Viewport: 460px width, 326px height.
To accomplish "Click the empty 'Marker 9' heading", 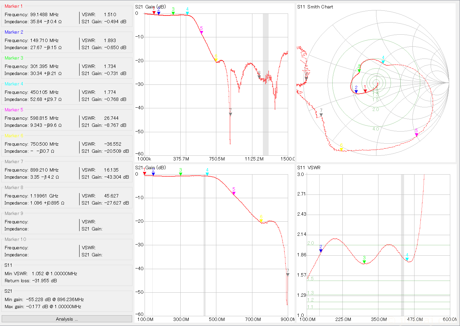I will coord(14,213).
